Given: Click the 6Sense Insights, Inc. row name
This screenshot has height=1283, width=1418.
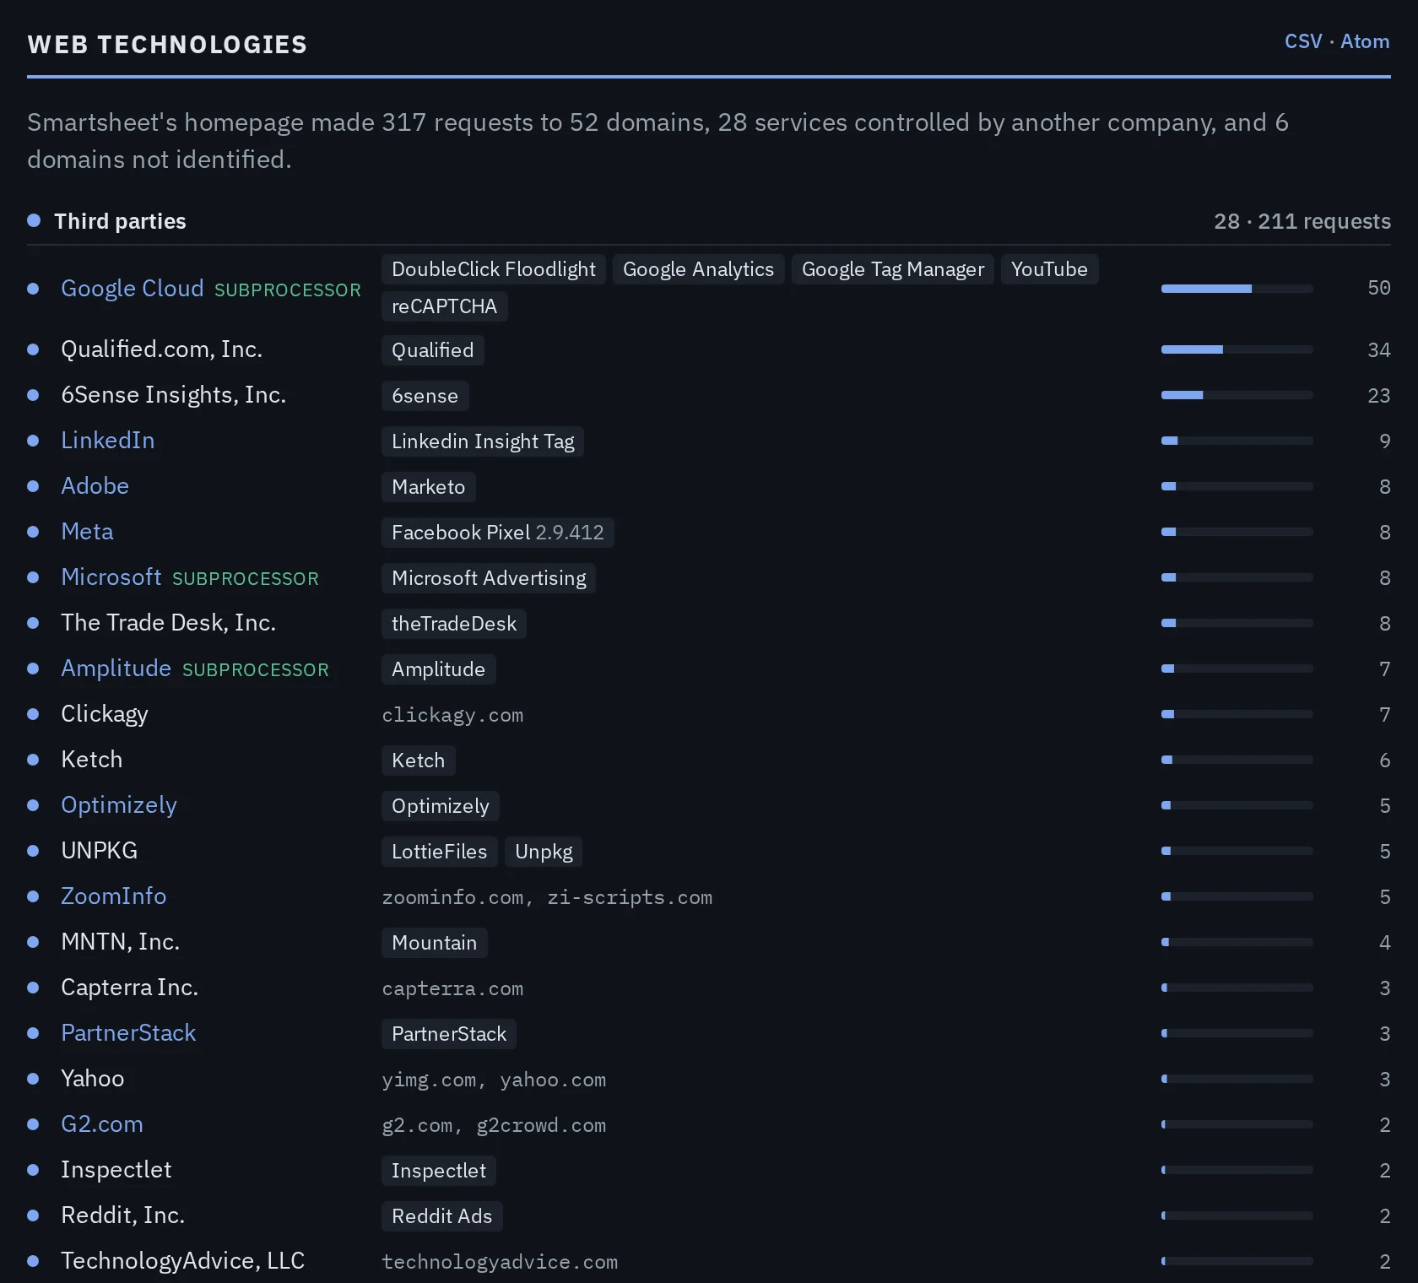Looking at the screenshot, I should tap(174, 395).
